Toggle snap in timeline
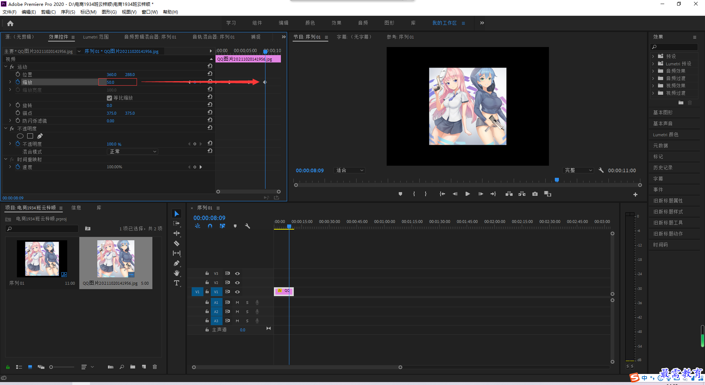The width and height of the screenshot is (705, 385). (x=210, y=226)
